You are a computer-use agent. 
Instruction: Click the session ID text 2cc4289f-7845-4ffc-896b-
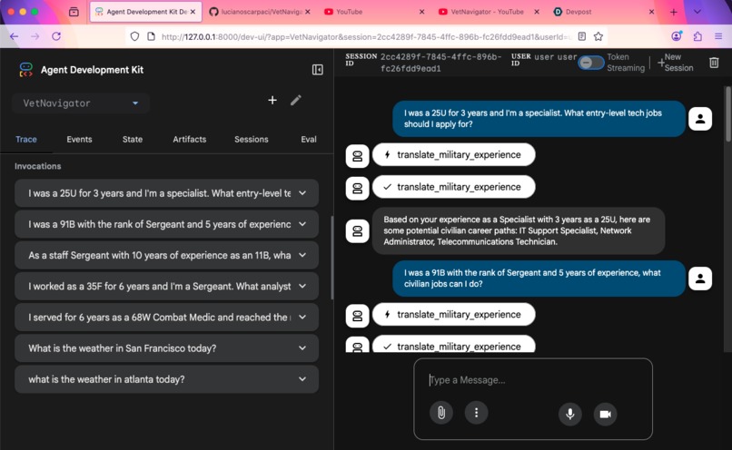point(440,57)
